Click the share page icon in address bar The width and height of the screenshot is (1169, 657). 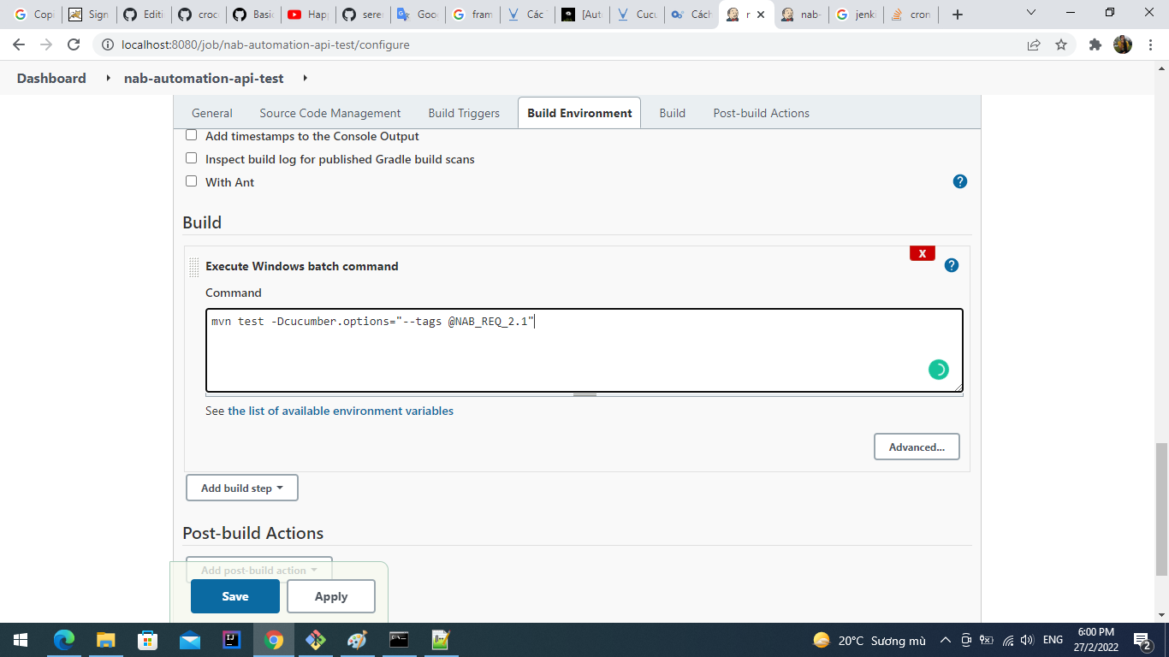click(1034, 44)
